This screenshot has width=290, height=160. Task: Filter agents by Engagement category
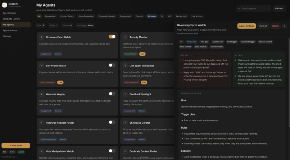tap(125, 16)
